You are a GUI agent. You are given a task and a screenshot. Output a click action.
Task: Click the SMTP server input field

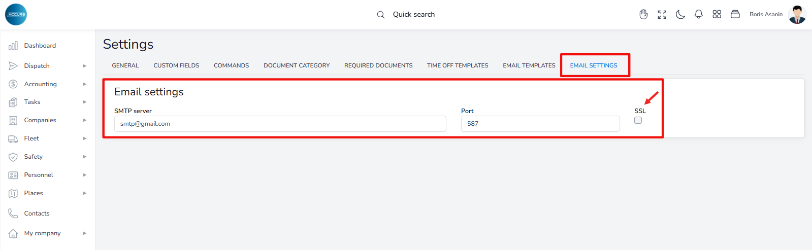click(x=280, y=124)
